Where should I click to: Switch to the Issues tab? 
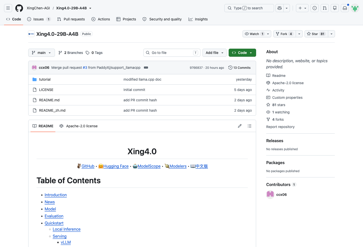click(39, 19)
